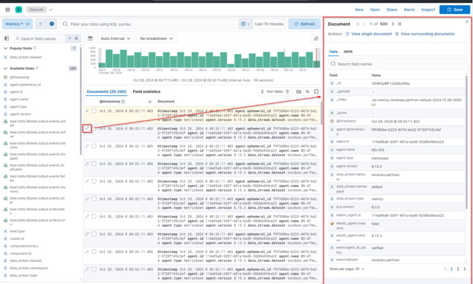The width and height of the screenshot is (473, 284).
Task: Click Share in the top menu
Action: click(392, 9)
